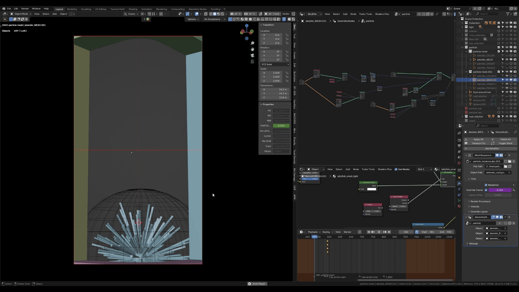Hide the light collection eye icon
The width and height of the screenshot is (519, 292).
[x=507, y=27]
